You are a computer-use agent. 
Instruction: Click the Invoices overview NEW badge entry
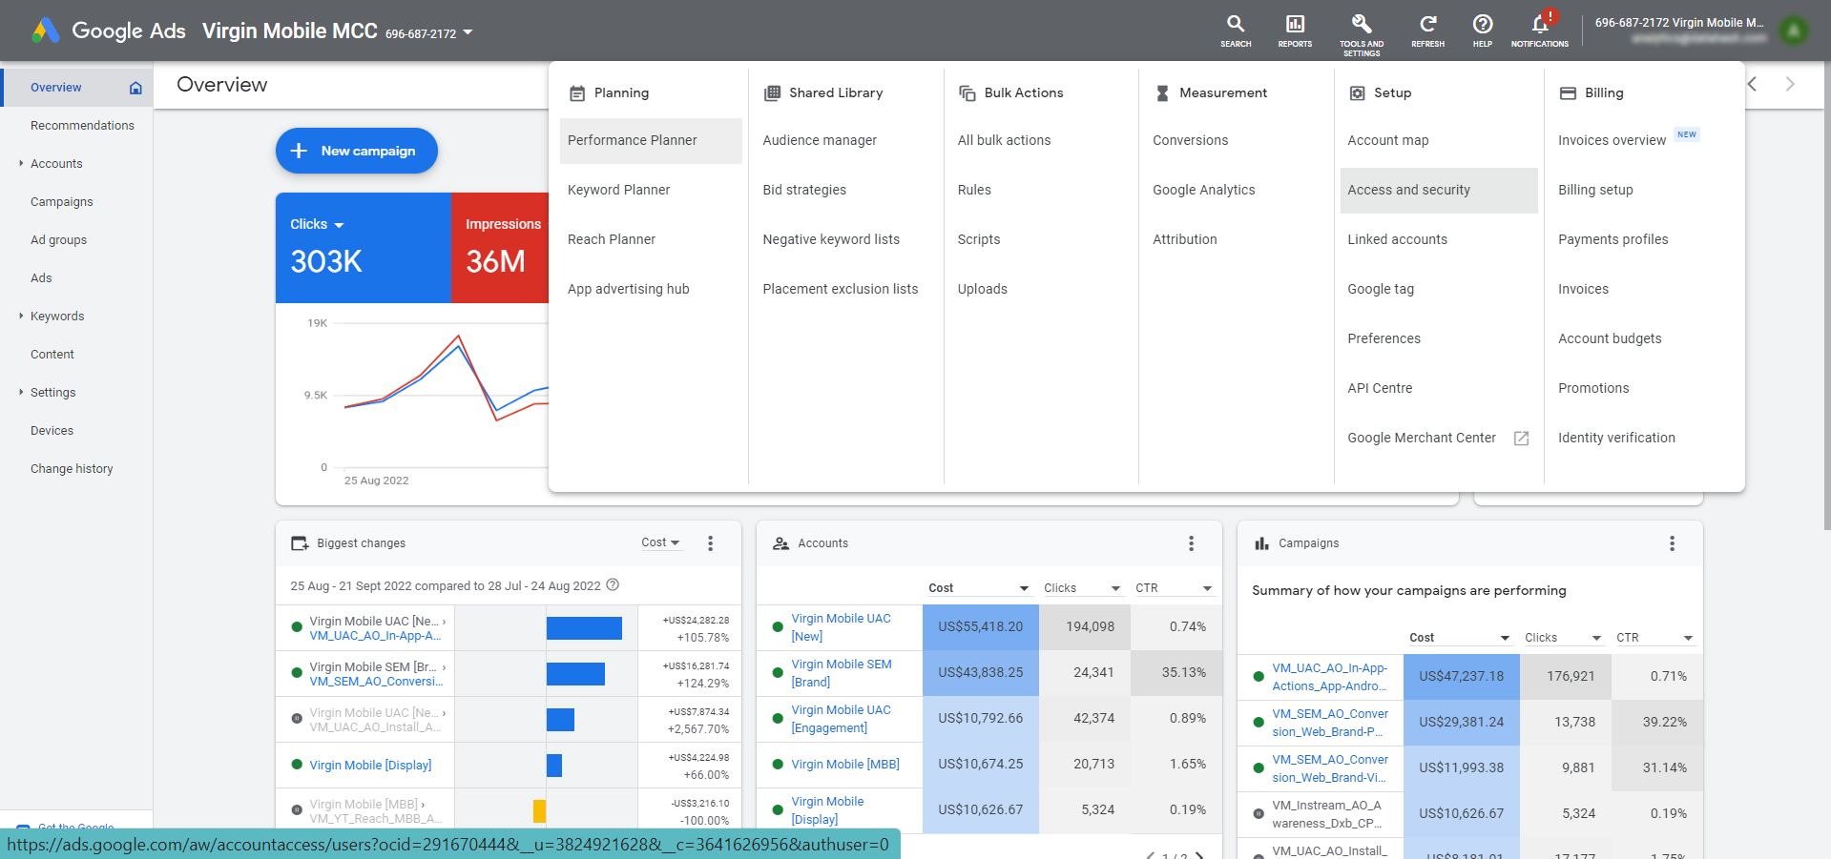pyautogui.click(x=1628, y=140)
